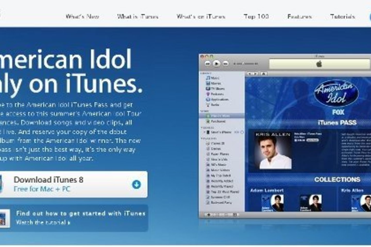Click the add playlist plus button
371x247 pixels.
coord(209,215)
